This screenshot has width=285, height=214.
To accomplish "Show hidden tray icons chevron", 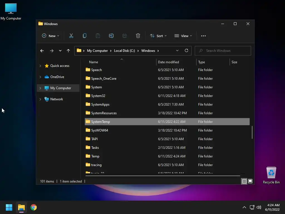I will point(244,207).
